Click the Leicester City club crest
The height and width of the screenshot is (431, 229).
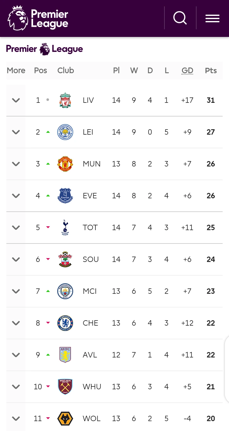(x=65, y=132)
